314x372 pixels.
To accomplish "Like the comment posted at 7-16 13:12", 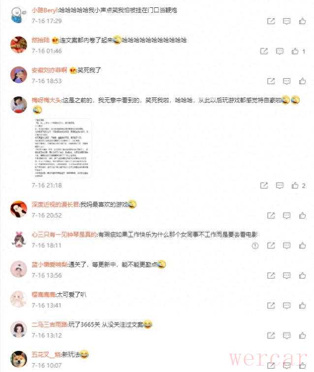I will (x=302, y=336).
